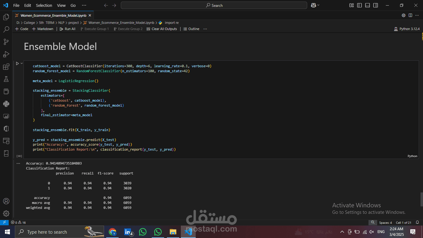This screenshot has height=238, width=423.
Task: Click the notebook editor settings gear icon
Action: click(403, 15)
